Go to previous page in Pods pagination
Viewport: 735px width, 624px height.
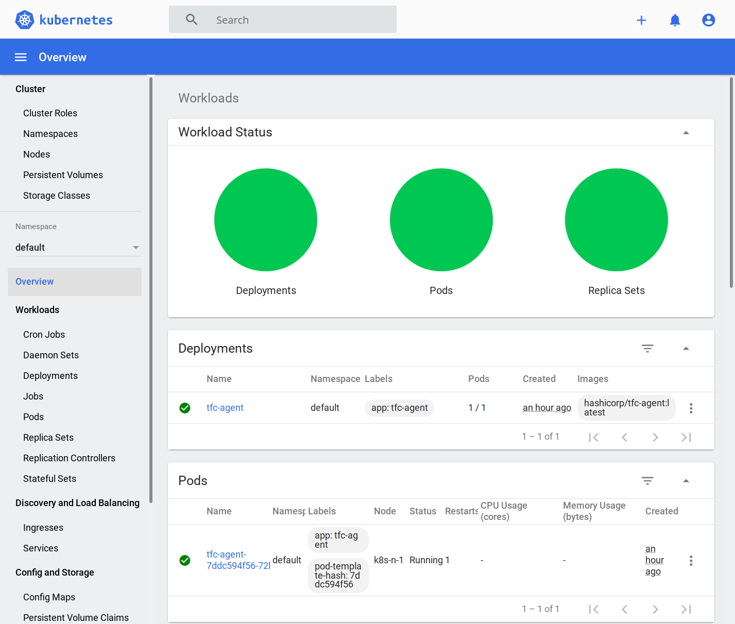[x=624, y=609]
